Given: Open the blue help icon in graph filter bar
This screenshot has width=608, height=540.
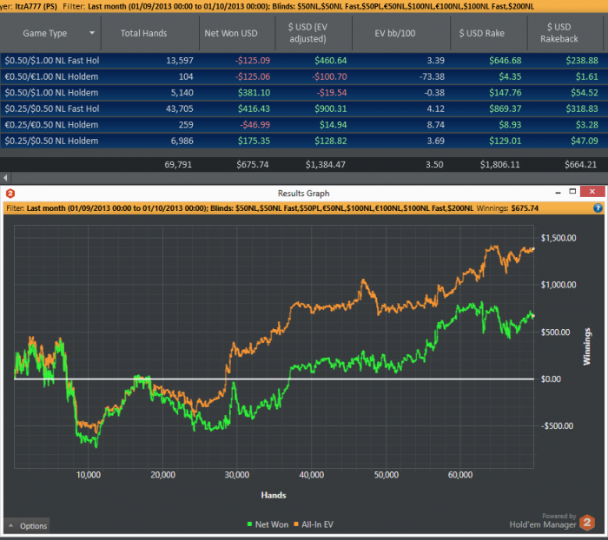Looking at the screenshot, I should [x=598, y=208].
